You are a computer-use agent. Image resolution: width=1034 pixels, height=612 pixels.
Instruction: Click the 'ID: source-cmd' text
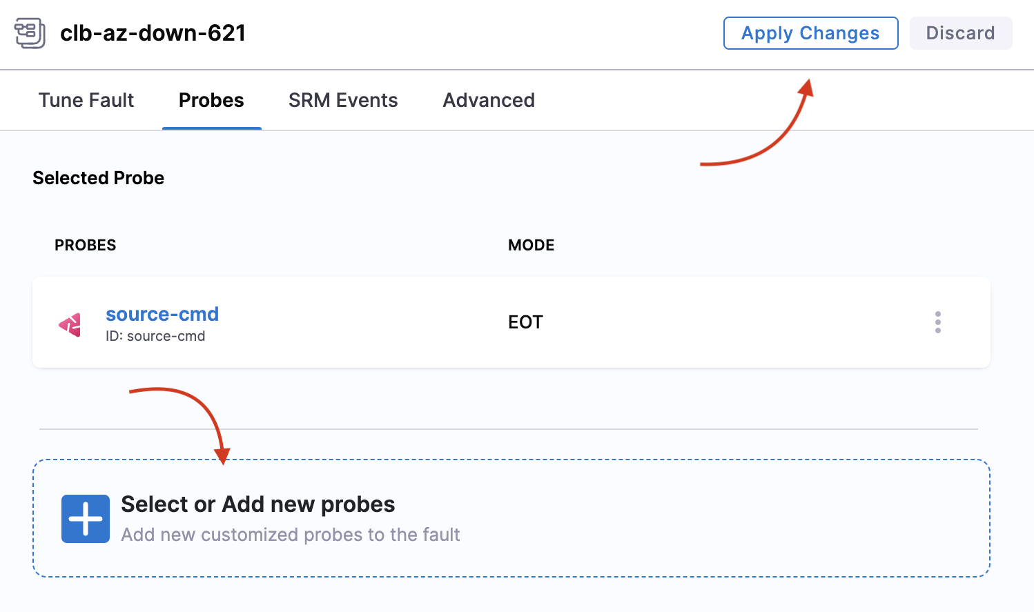(x=155, y=336)
